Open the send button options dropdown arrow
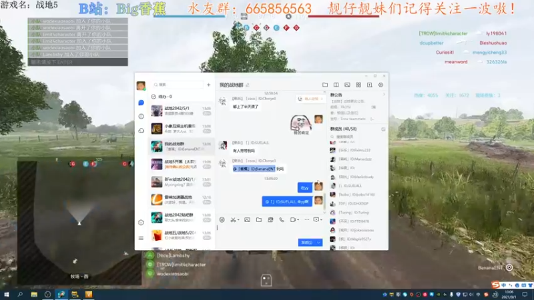 (x=319, y=243)
